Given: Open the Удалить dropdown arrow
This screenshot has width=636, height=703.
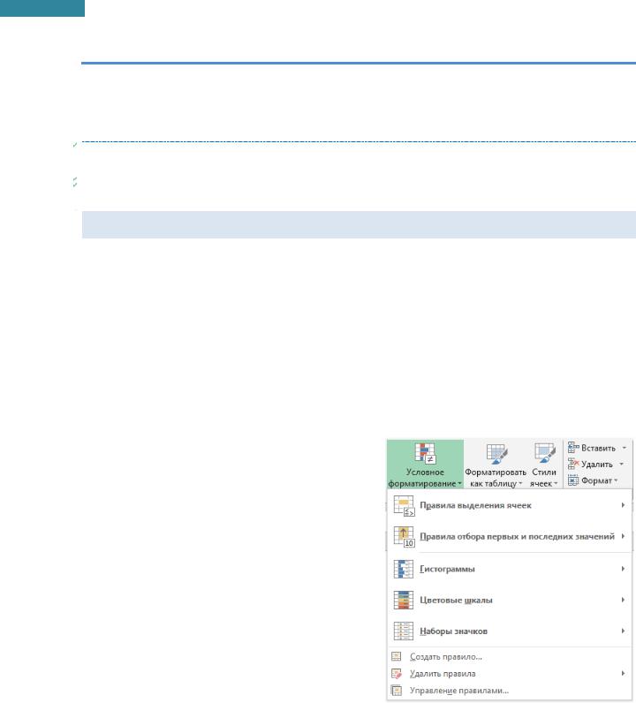Looking at the screenshot, I should pos(622,464).
